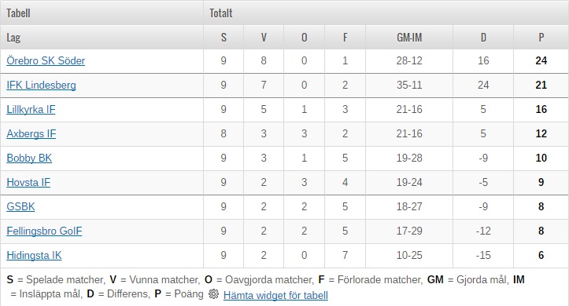Select the Lillkyrka IF link

tap(31, 109)
